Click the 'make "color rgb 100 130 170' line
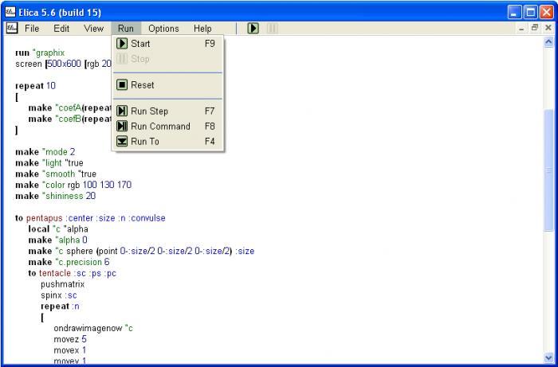Viewport: 558px width, 367px height. 73,185
